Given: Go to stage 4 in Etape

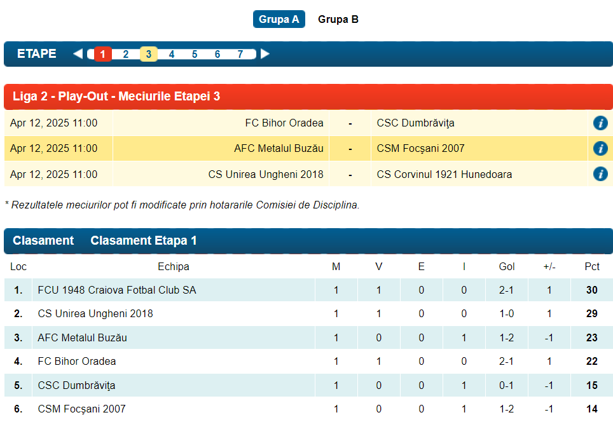Looking at the screenshot, I should tap(172, 55).
